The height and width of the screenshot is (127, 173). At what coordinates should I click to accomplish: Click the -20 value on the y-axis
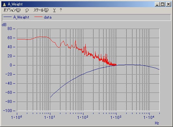9,74
